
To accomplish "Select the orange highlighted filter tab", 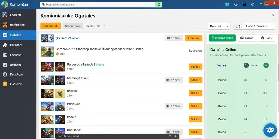I will (50, 26).
